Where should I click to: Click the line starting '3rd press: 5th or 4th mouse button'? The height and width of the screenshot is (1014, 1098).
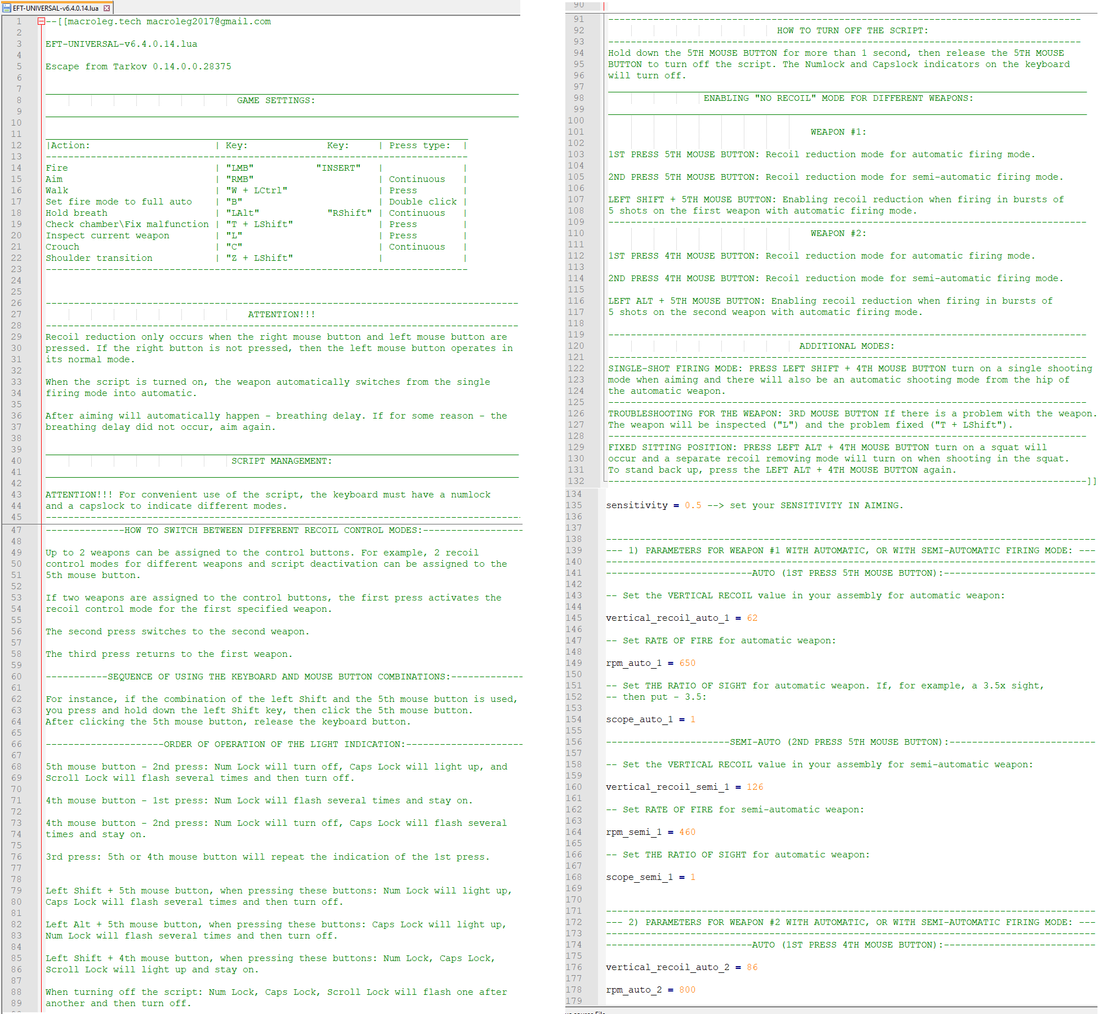(267, 857)
